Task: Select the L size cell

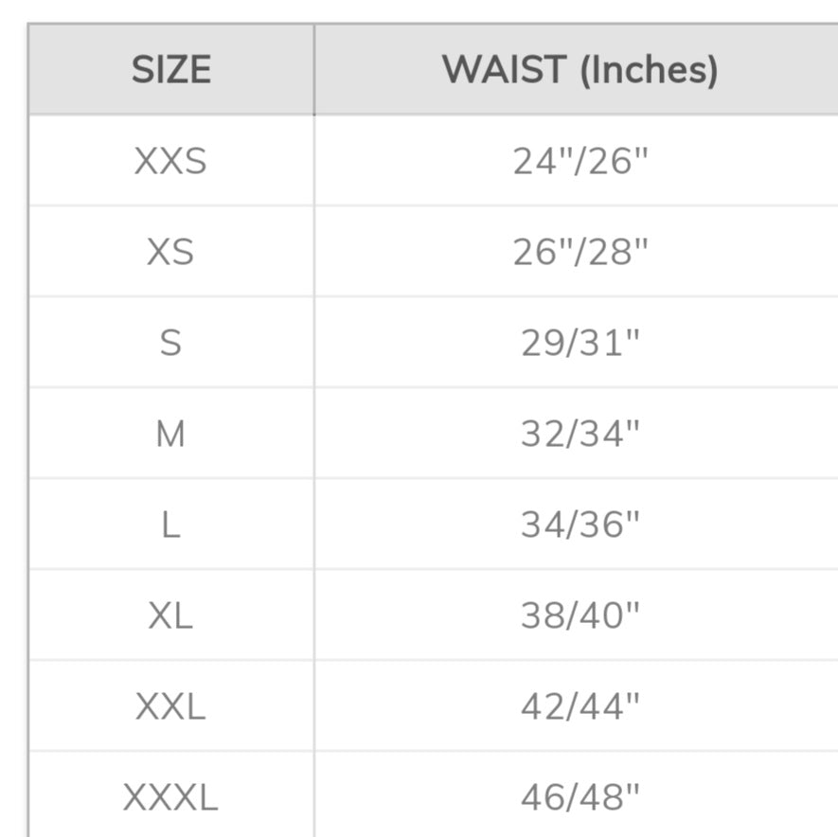Action: pos(170,525)
